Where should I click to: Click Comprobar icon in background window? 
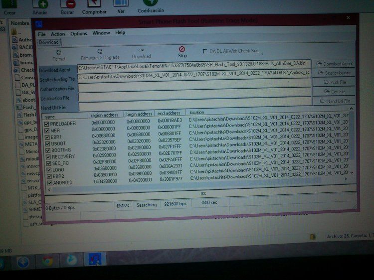(94, 7)
